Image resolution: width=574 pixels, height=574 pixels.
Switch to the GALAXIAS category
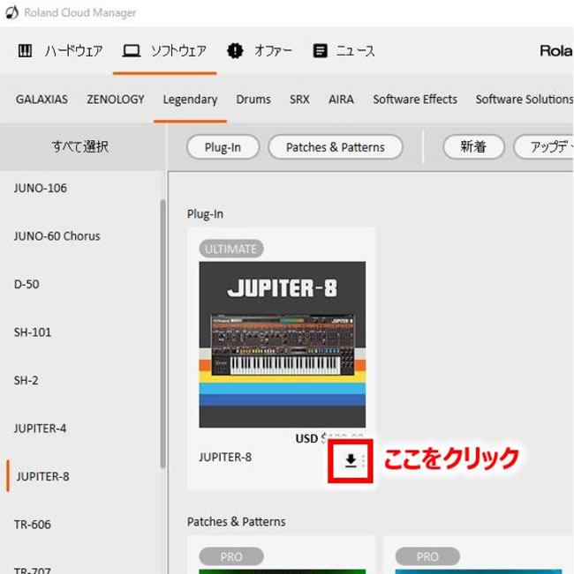(42, 100)
